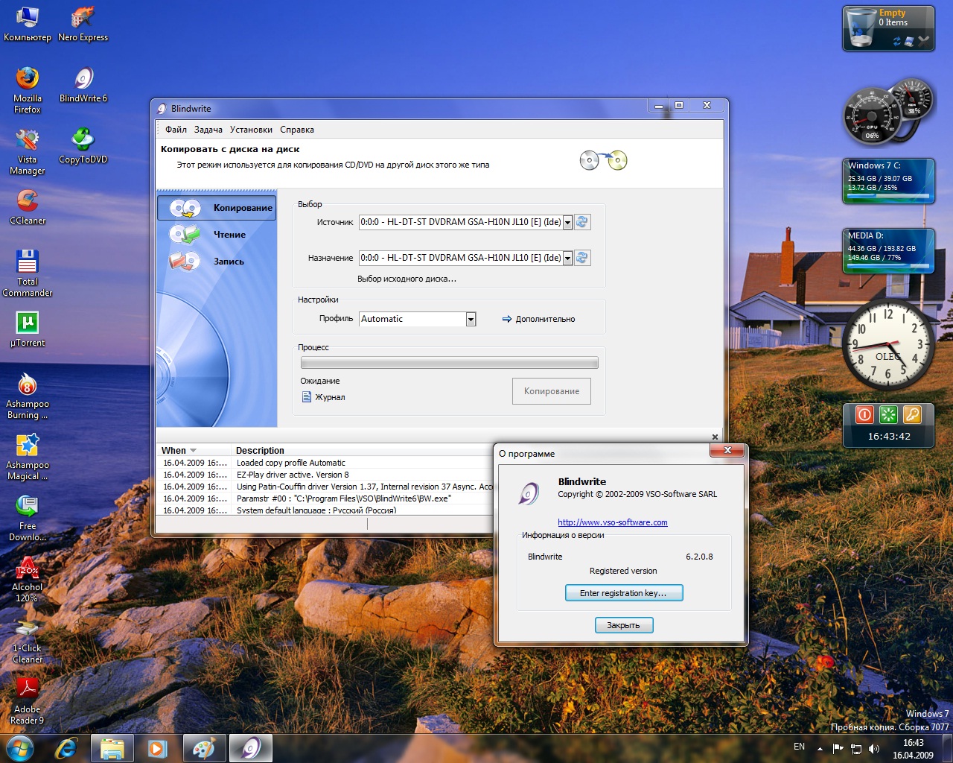Click the yellow key lock gadget icon
953x763 pixels.
[912, 414]
